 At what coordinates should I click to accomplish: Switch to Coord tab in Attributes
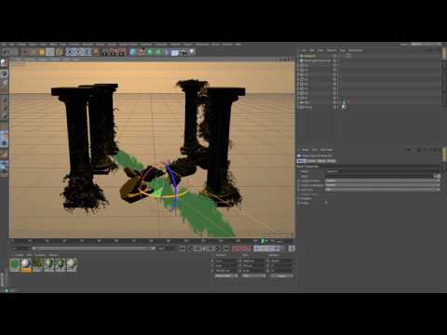[x=311, y=161]
